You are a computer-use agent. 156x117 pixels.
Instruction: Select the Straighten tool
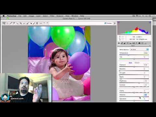click(x=24, y=23)
